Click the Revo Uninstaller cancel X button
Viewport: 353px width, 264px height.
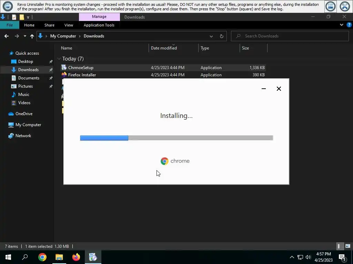click(345, 7)
